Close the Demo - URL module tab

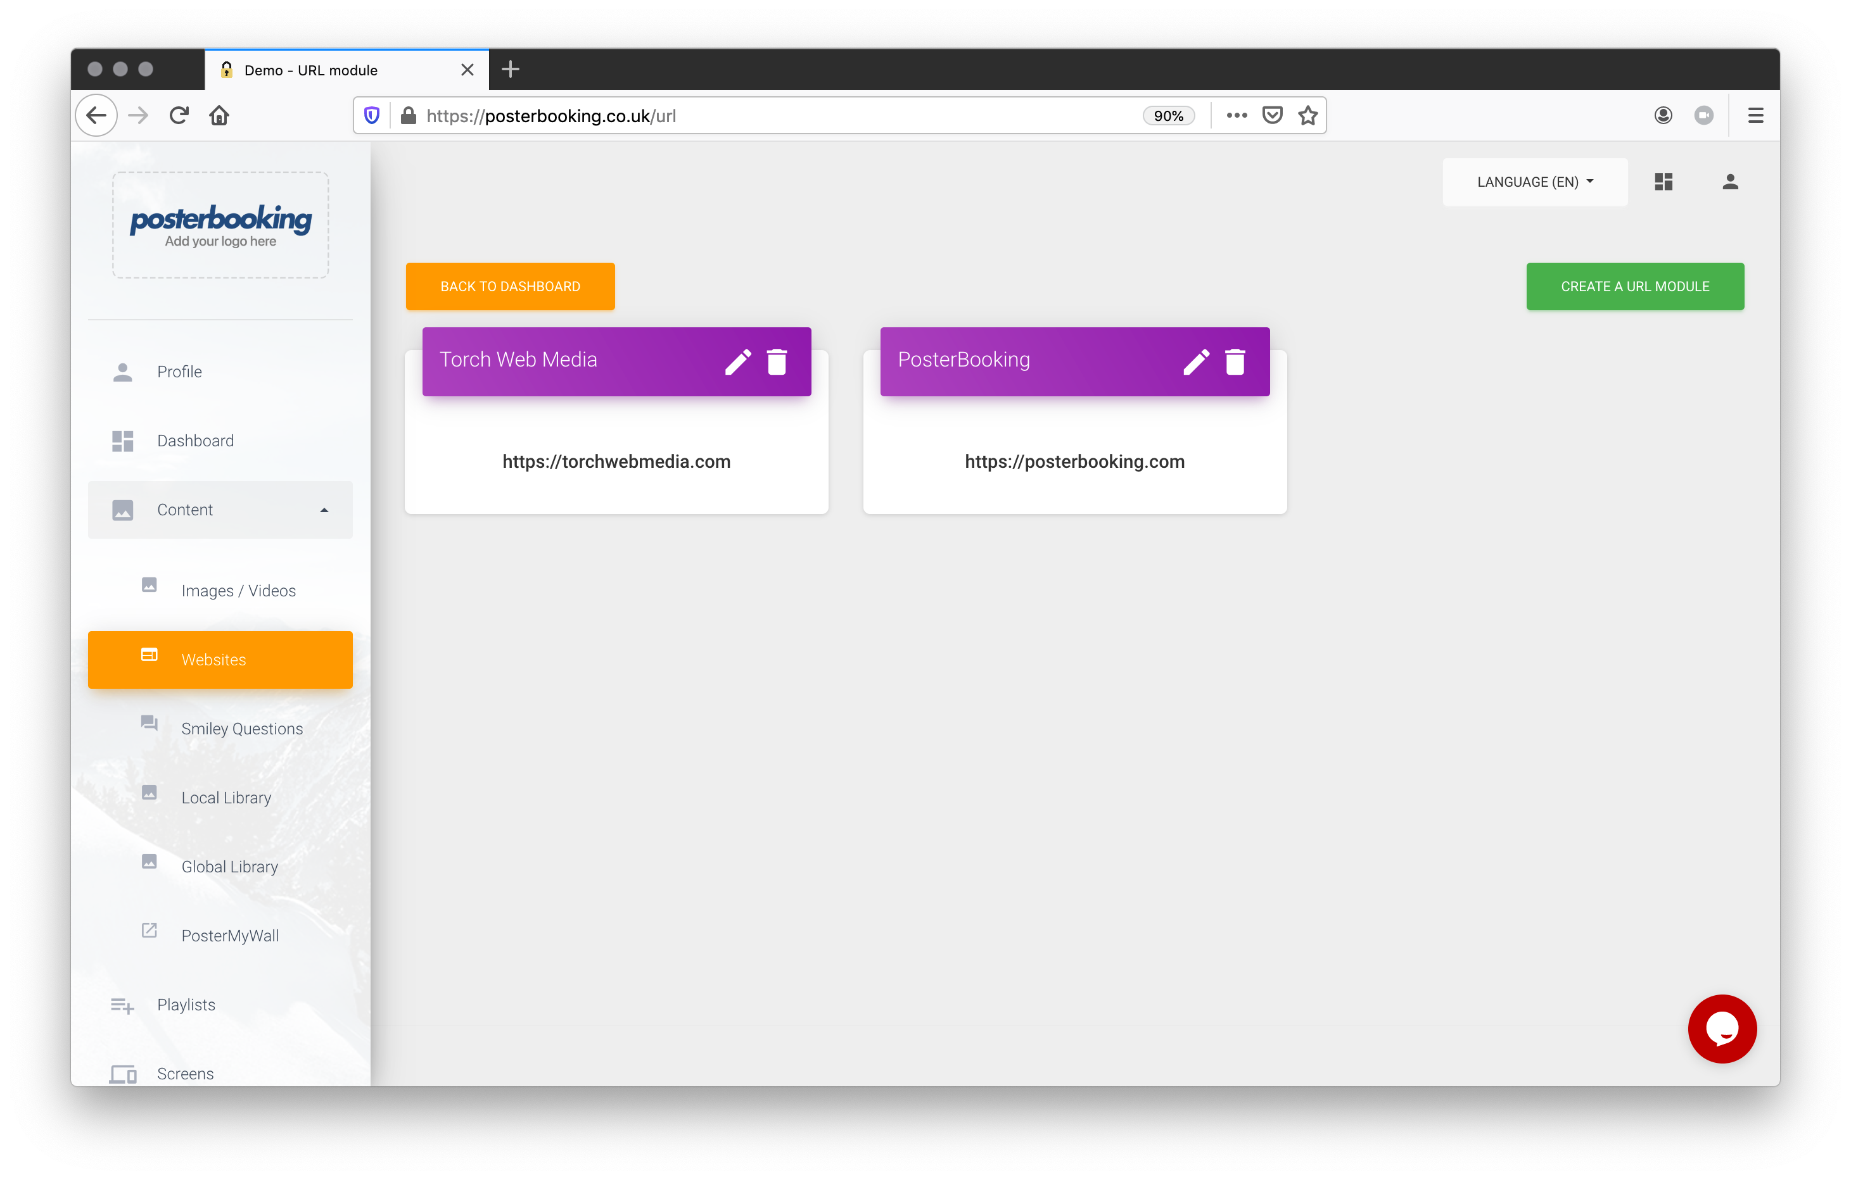[467, 70]
